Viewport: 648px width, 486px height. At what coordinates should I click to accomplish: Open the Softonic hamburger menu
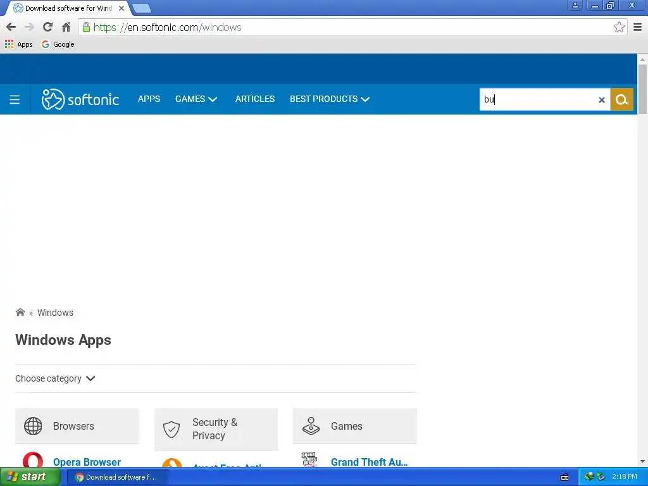[15, 99]
